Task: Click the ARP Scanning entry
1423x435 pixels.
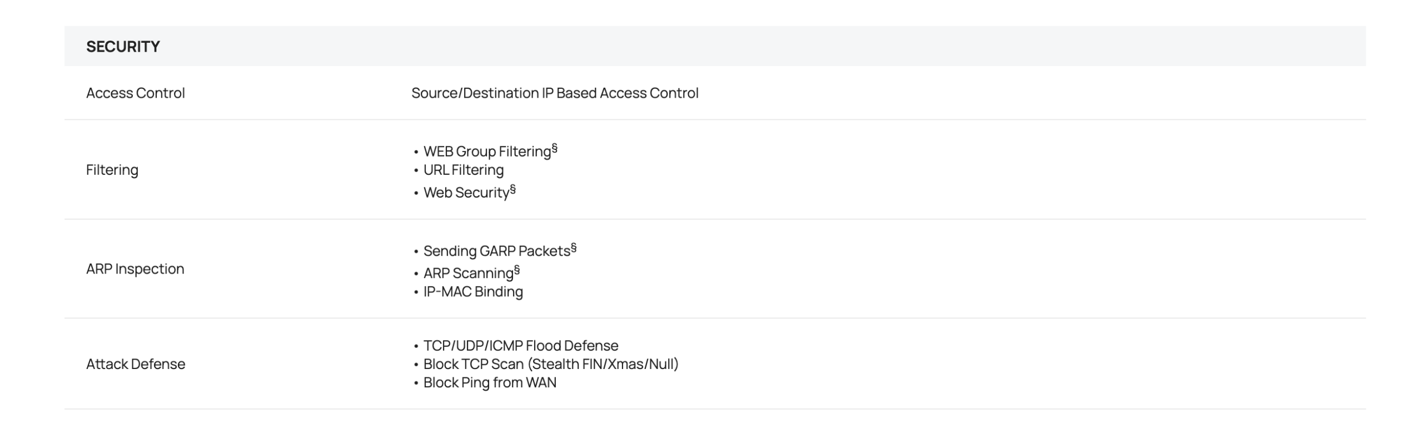Action: (x=468, y=274)
